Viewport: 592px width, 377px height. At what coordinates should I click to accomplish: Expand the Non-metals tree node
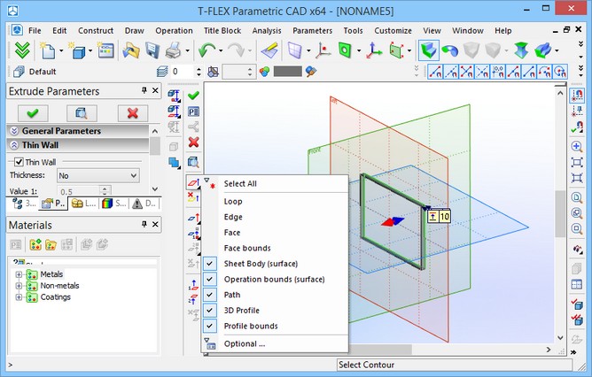point(19,286)
